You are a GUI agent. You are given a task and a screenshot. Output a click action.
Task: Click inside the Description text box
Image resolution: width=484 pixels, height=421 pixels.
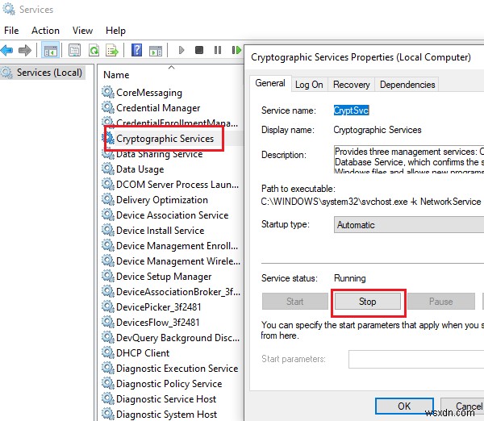(409, 159)
